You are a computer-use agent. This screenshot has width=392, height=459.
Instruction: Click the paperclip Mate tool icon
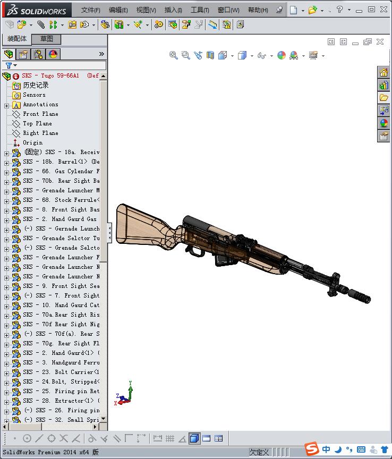[x=41, y=24]
